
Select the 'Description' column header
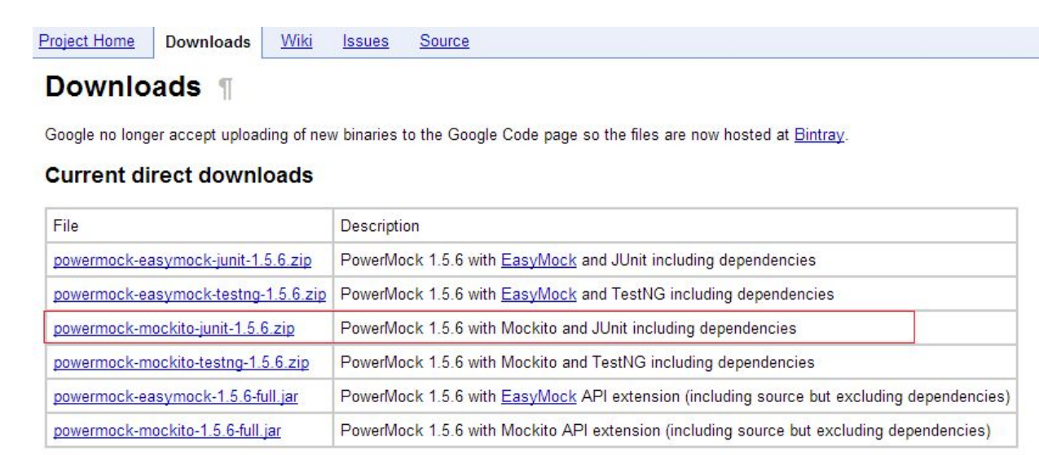(380, 225)
